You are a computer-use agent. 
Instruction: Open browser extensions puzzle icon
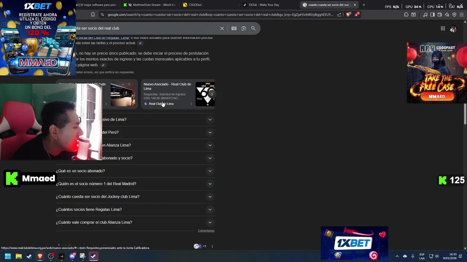pyautogui.click(x=406, y=15)
